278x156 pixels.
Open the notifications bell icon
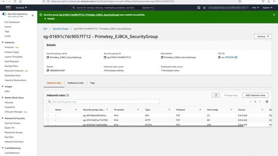205,8
